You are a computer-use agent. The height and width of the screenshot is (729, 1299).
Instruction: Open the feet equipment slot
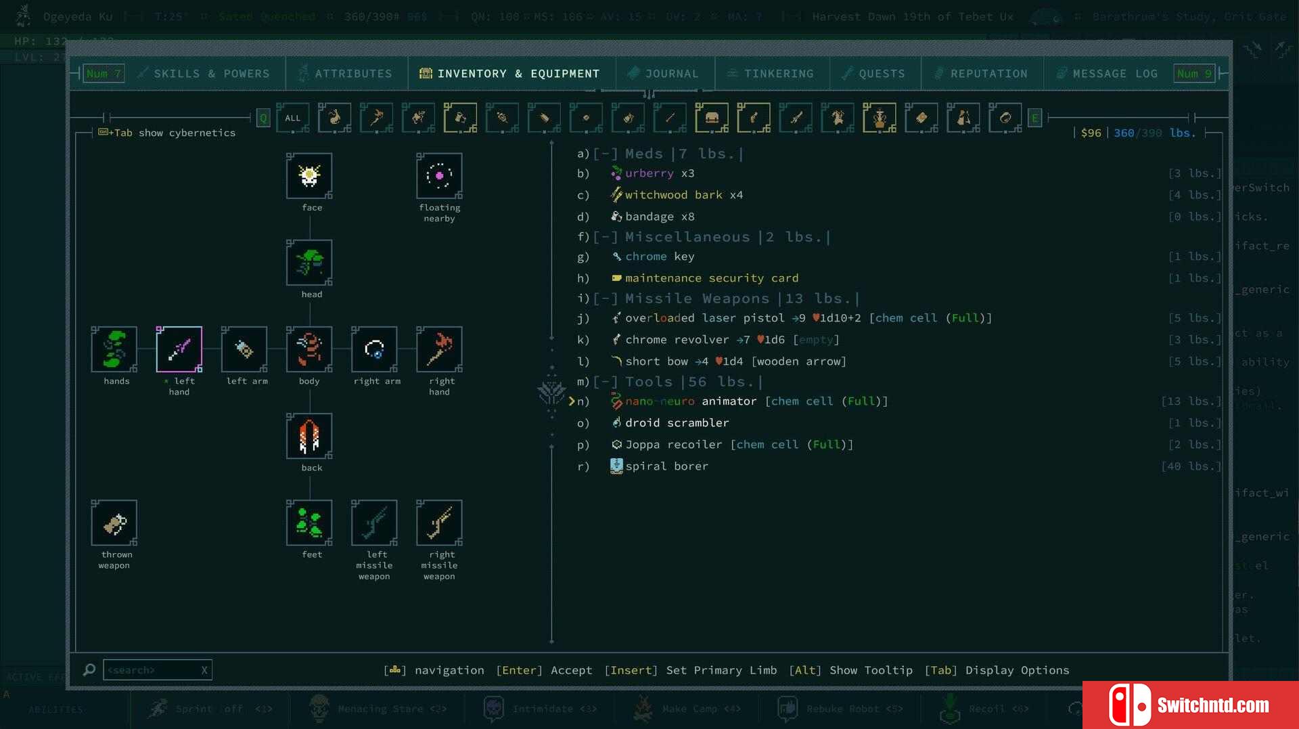(309, 522)
